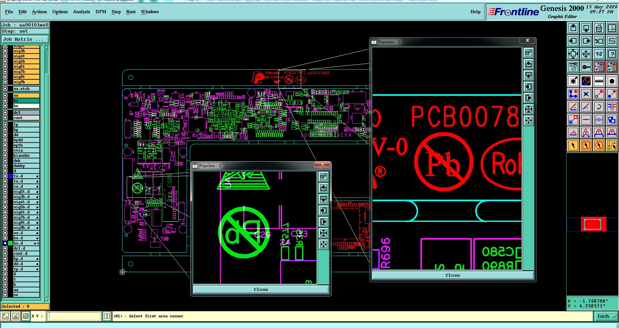
Task: Select the dotted rectangle area selection tool
Action: pyautogui.click(x=612, y=81)
